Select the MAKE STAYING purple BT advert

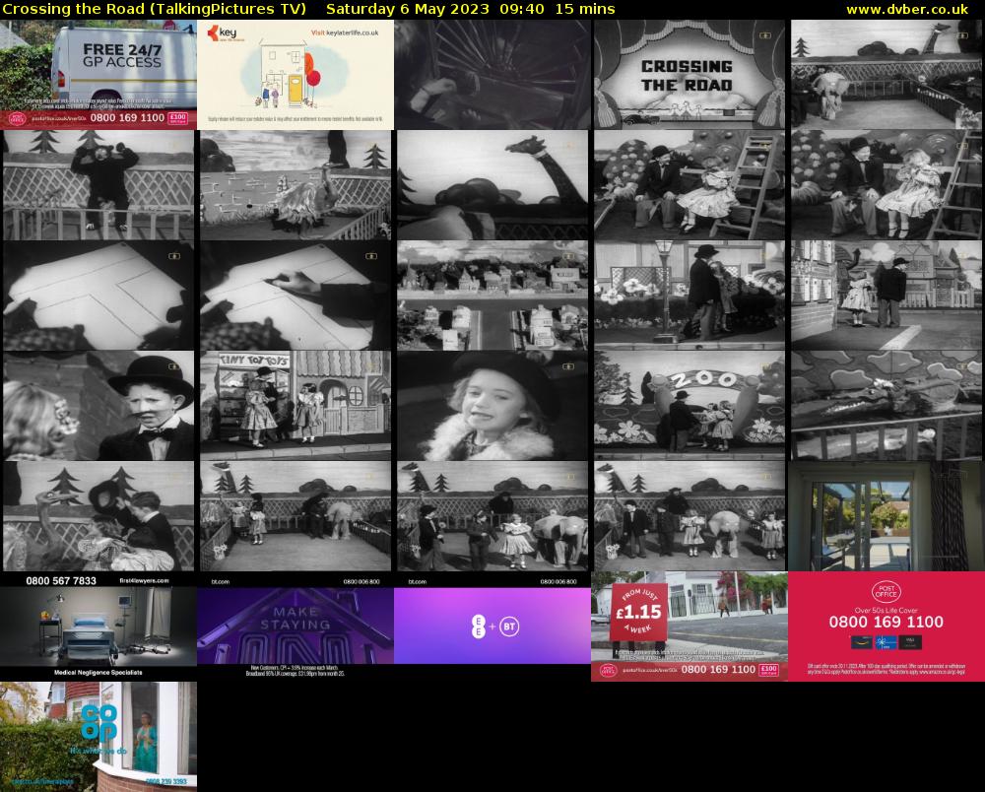pyautogui.click(x=295, y=627)
